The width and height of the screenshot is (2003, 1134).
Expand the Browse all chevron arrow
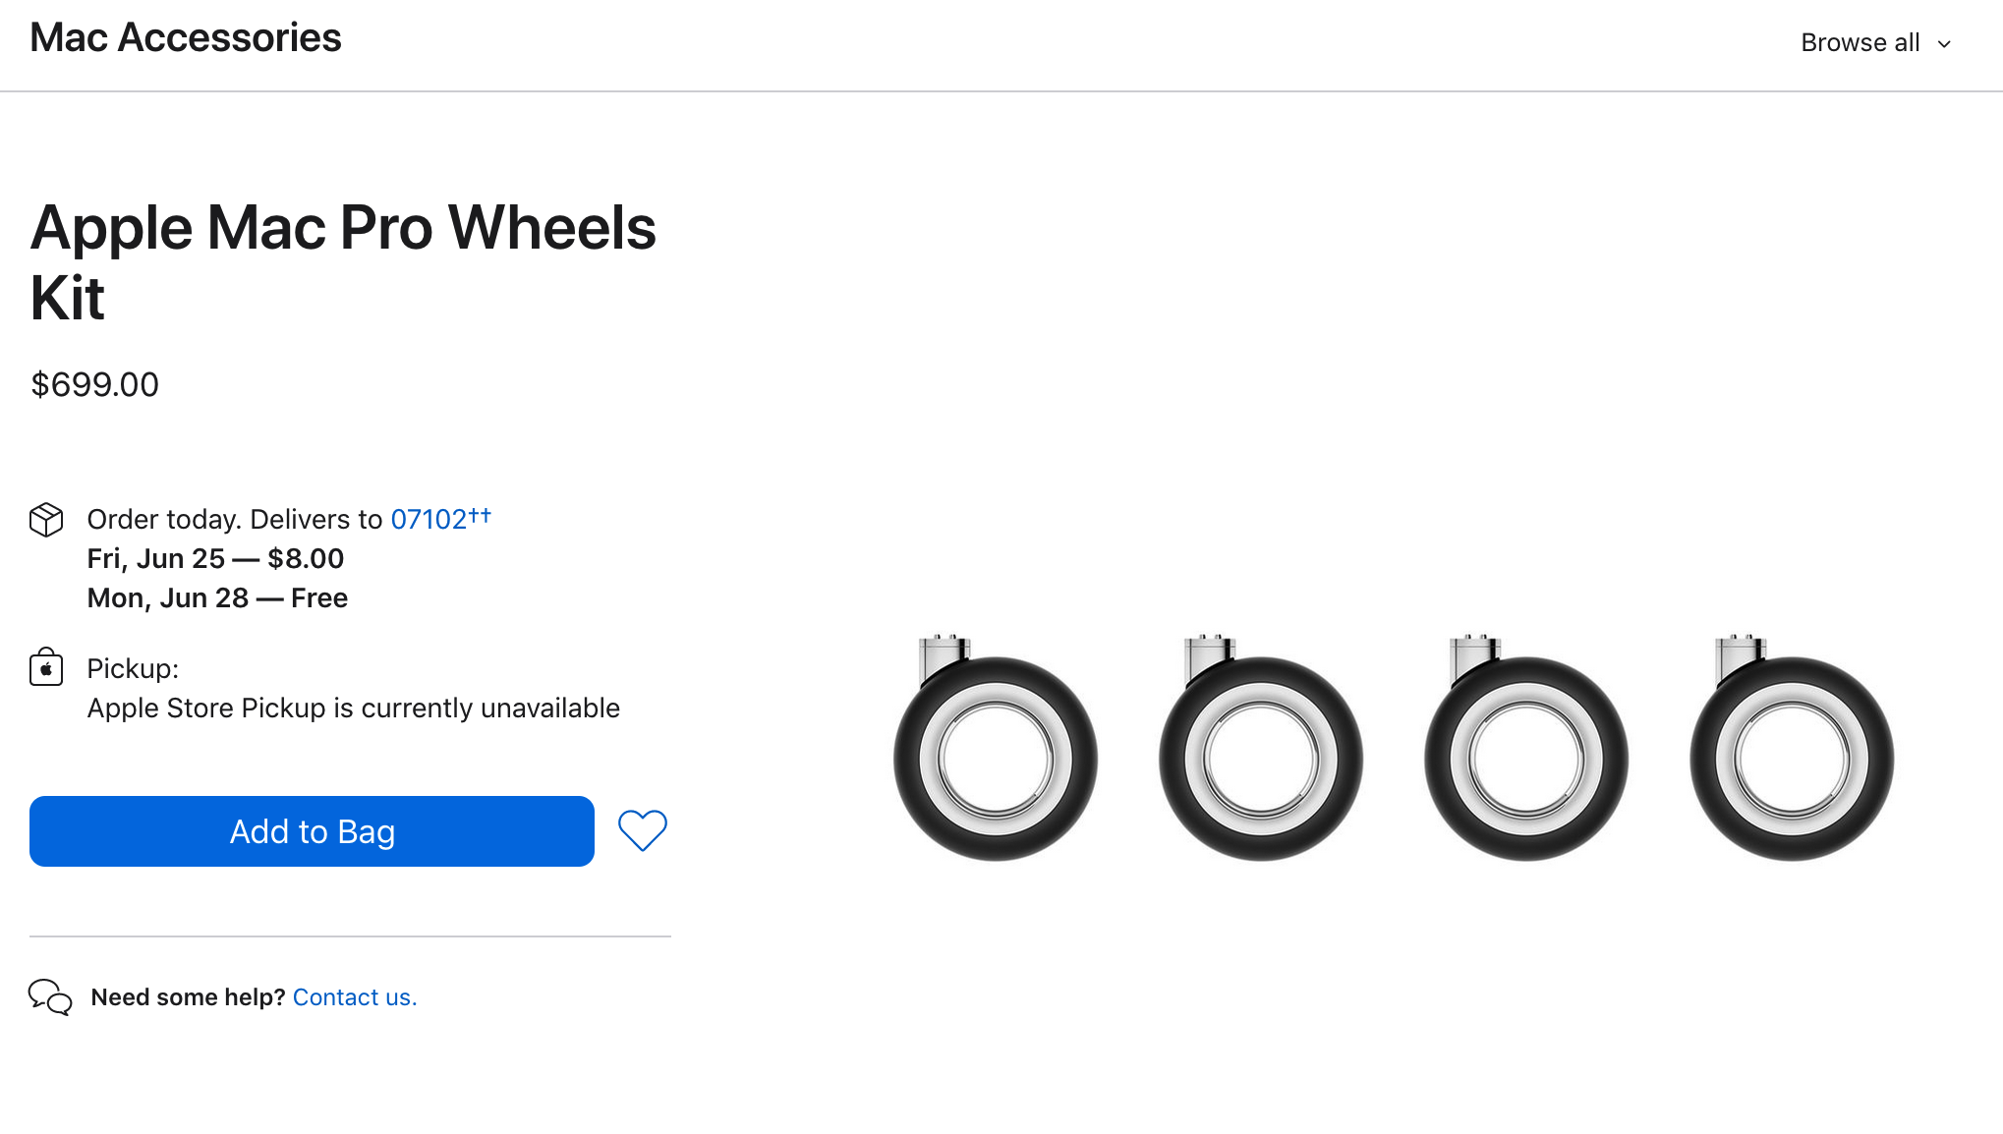coord(1944,44)
